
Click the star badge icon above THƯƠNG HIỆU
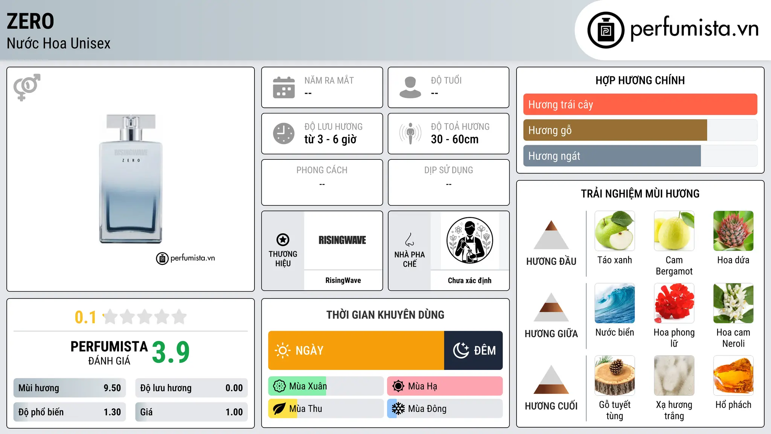click(283, 240)
